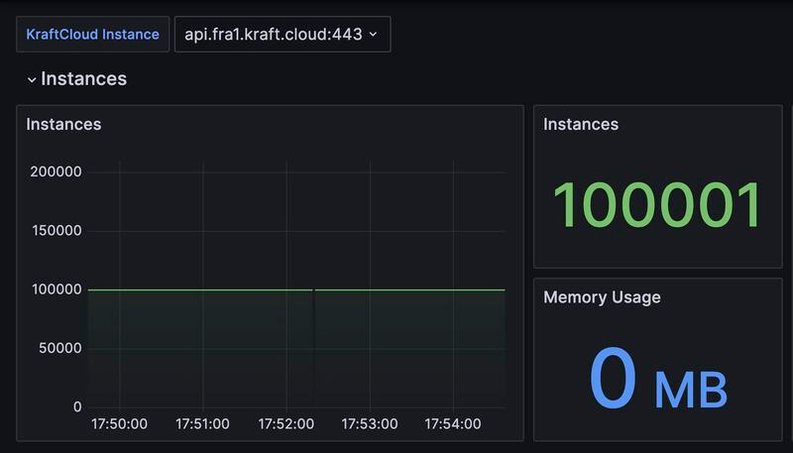Click the 17:51:00 time axis label
Screen dimensions: 793x453
tap(202, 423)
